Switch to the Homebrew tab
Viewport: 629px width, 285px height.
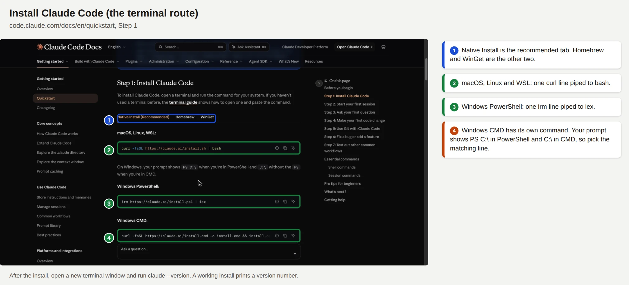[185, 117]
